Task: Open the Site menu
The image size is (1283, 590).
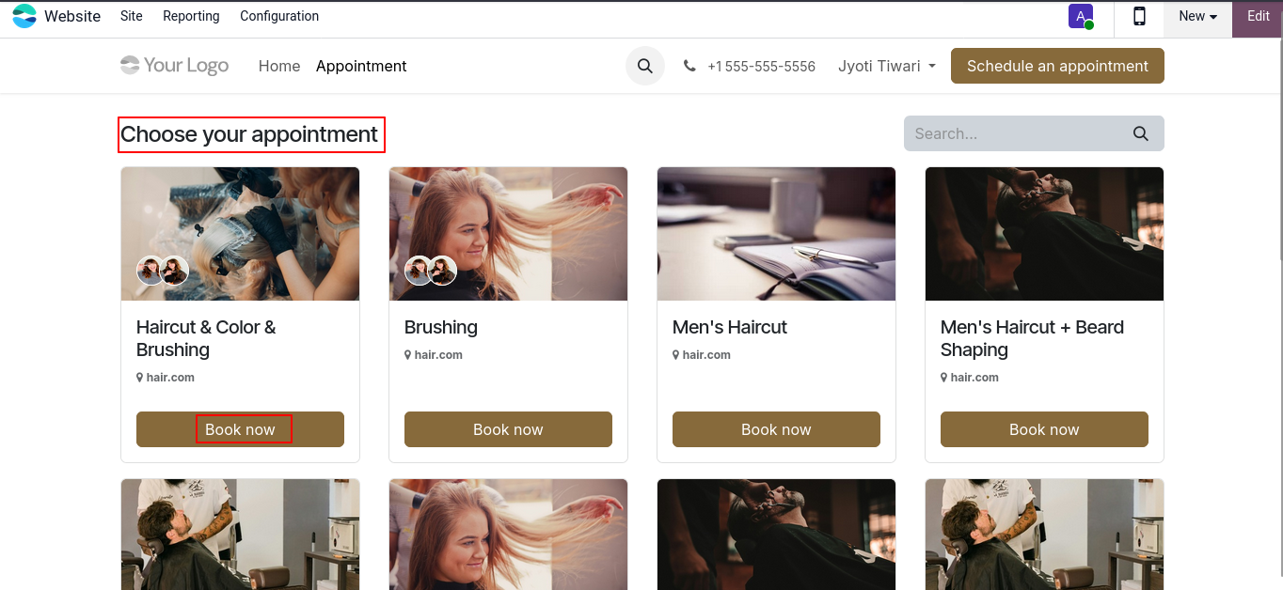Action: point(132,16)
